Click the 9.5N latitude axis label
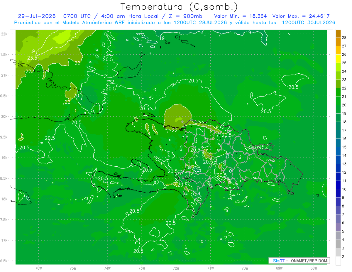 point(4,137)
